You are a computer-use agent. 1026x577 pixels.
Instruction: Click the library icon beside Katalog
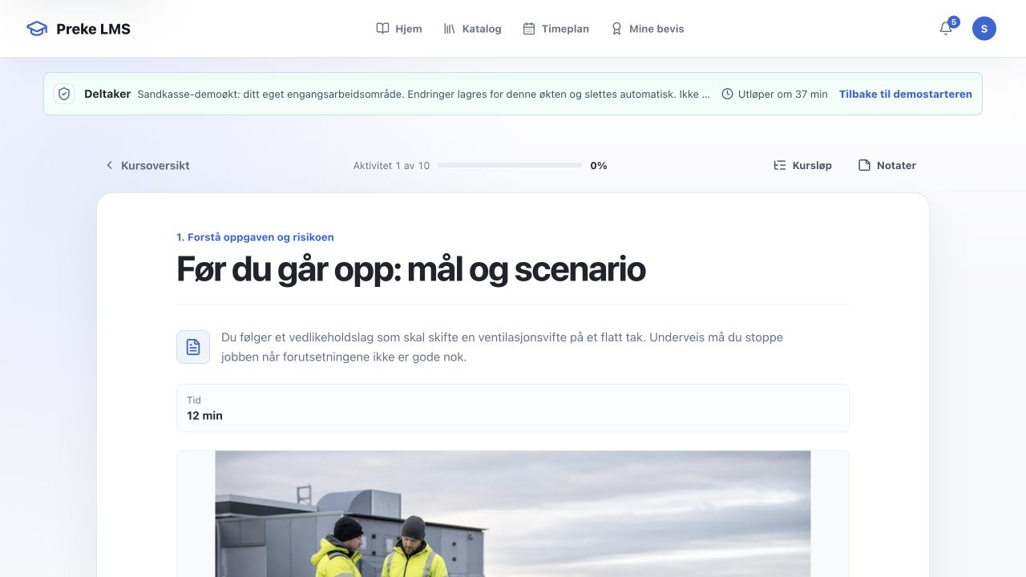point(450,29)
